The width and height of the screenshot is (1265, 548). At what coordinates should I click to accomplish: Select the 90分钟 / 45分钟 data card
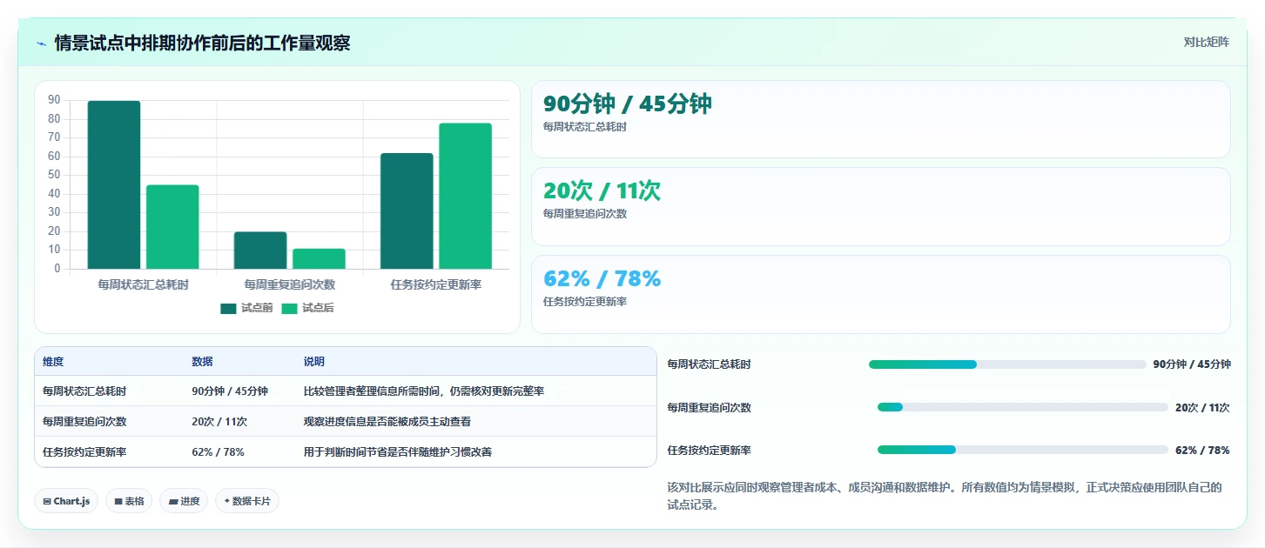pos(880,119)
